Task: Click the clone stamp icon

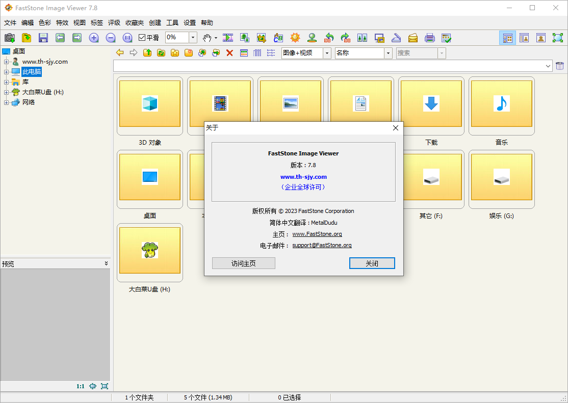Action: (x=312, y=38)
